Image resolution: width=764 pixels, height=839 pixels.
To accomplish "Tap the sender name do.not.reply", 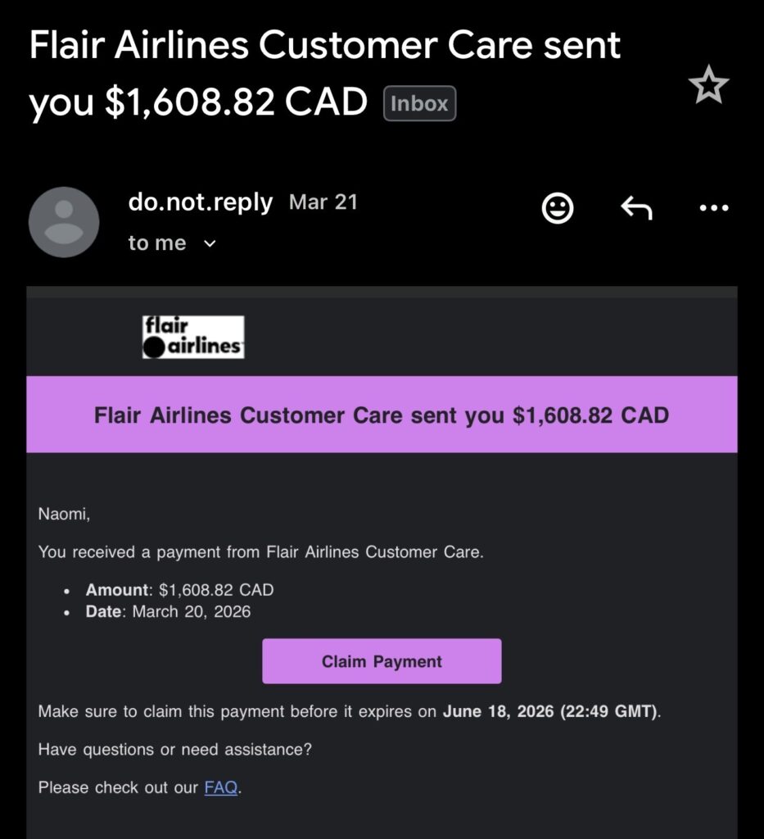I will [201, 202].
